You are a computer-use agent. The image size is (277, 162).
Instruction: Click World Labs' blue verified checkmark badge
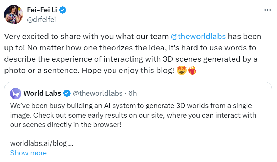(67, 93)
